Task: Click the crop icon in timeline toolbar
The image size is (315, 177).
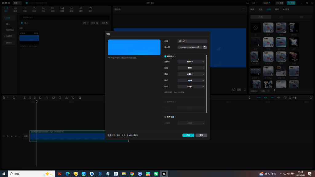Action: (x=80, y=98)
